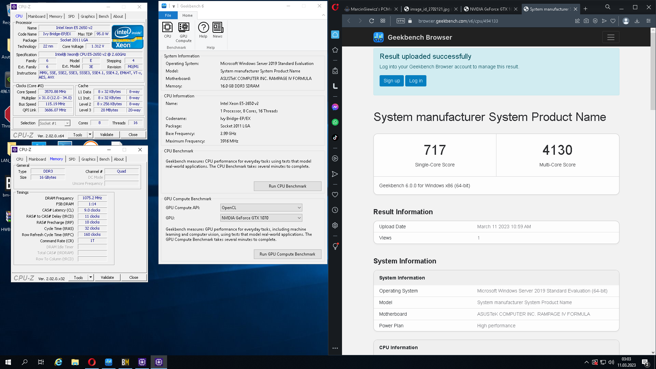Open Opera sidebar bookmarks star icon
The width and height of the screenshot is (656, 369).
click(335, 50)
